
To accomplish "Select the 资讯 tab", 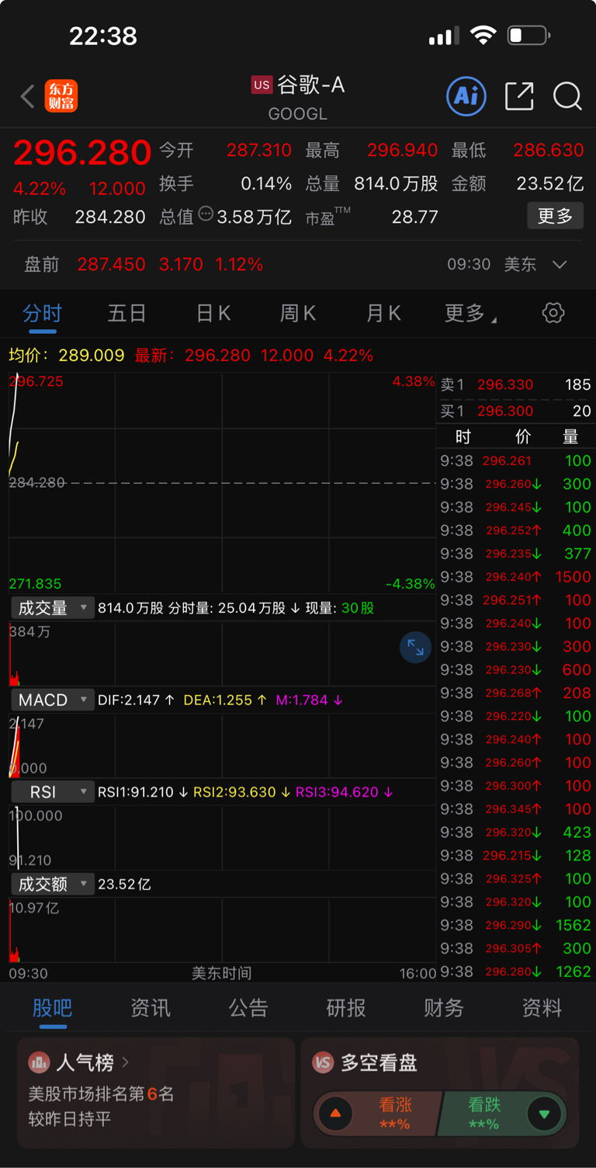I will (151, 1008).
